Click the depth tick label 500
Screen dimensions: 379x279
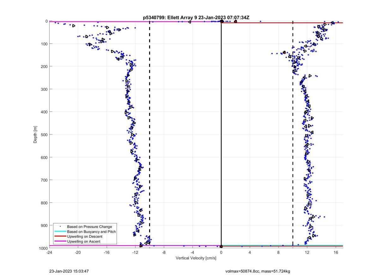pos(44,135)
